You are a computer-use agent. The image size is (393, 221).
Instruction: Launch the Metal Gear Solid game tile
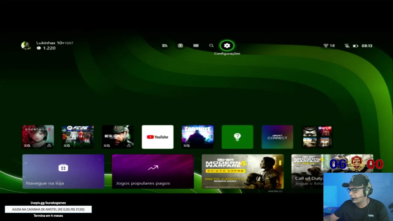click(x=118, y=137)
